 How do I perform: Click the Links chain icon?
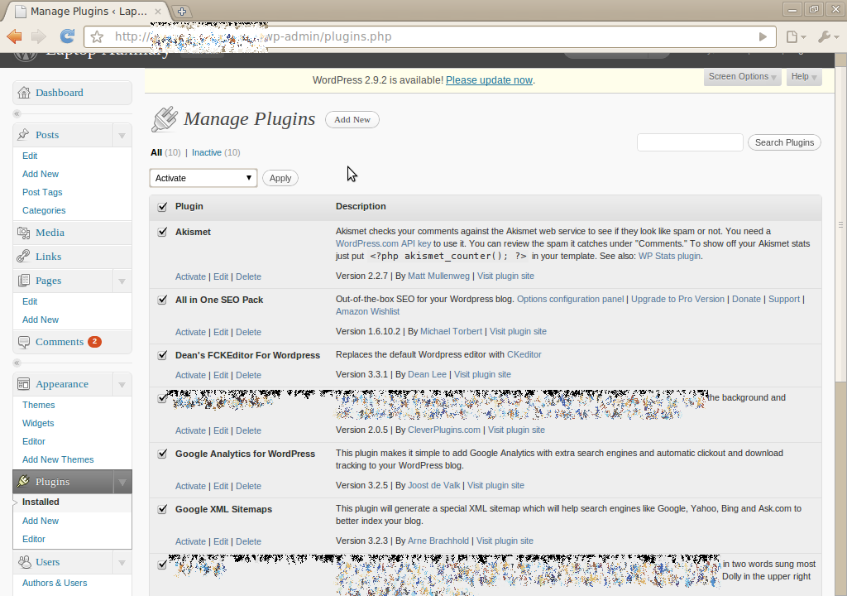23,257
